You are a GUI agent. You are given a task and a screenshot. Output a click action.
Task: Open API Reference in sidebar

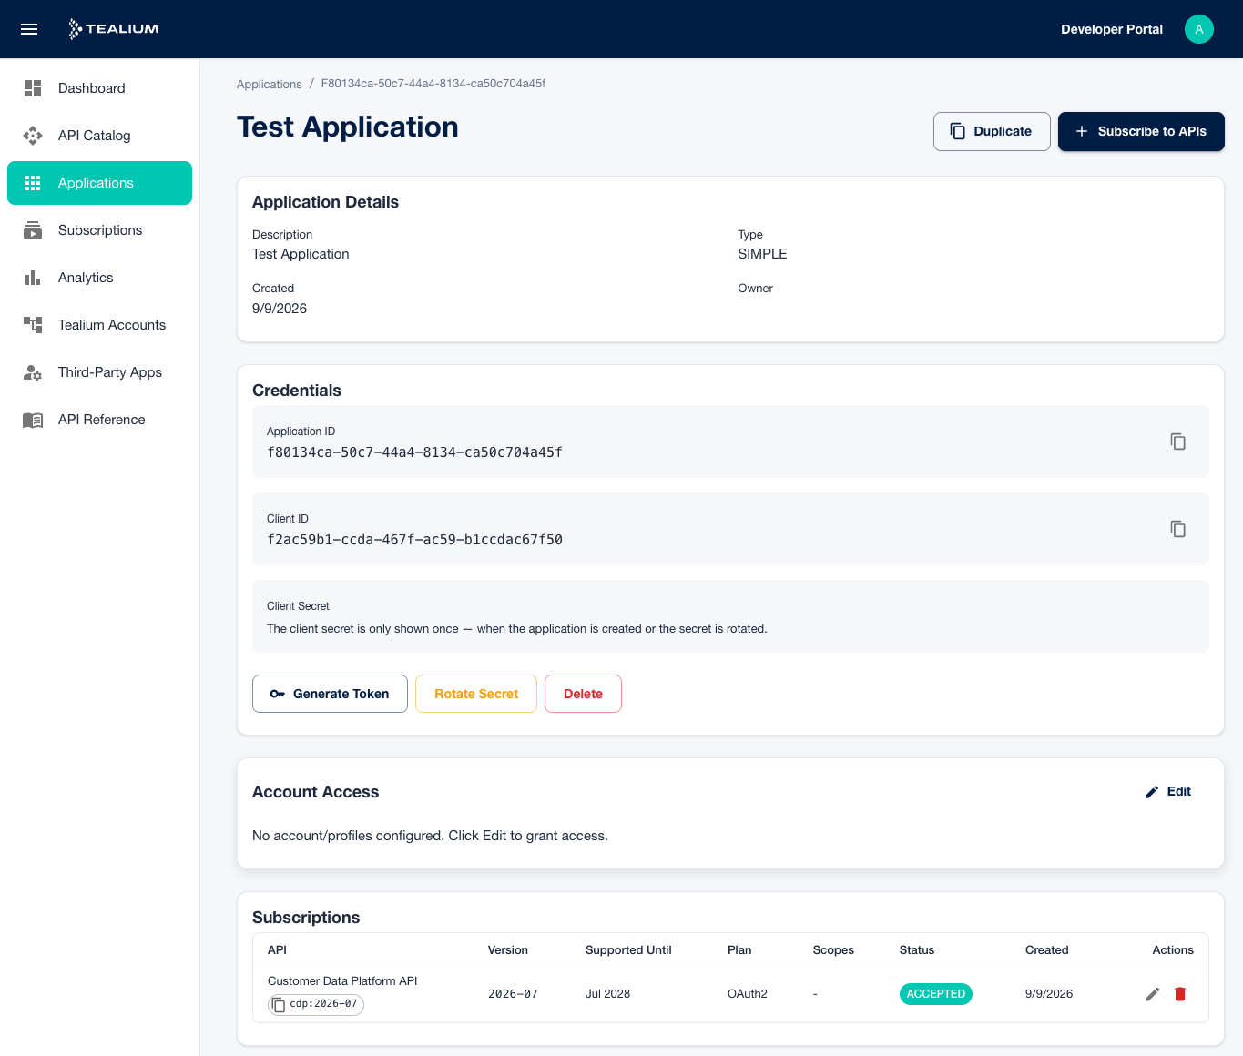pyautogui.click(x=100, y=420)
